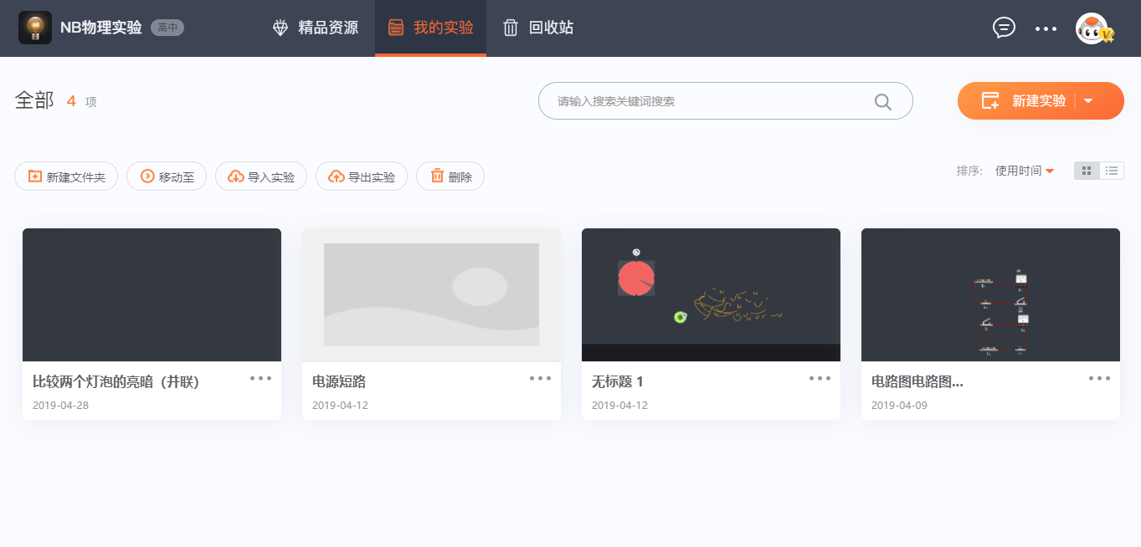Screen dimensions: 1141x547
Task: Click 导出实验 to export experiment
Action: tap(362, 176)
